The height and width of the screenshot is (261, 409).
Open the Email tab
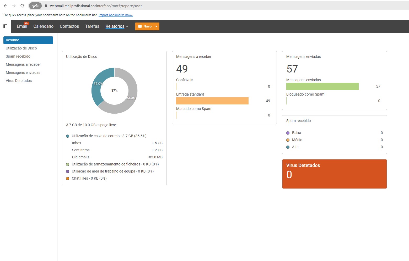[22, 26]
